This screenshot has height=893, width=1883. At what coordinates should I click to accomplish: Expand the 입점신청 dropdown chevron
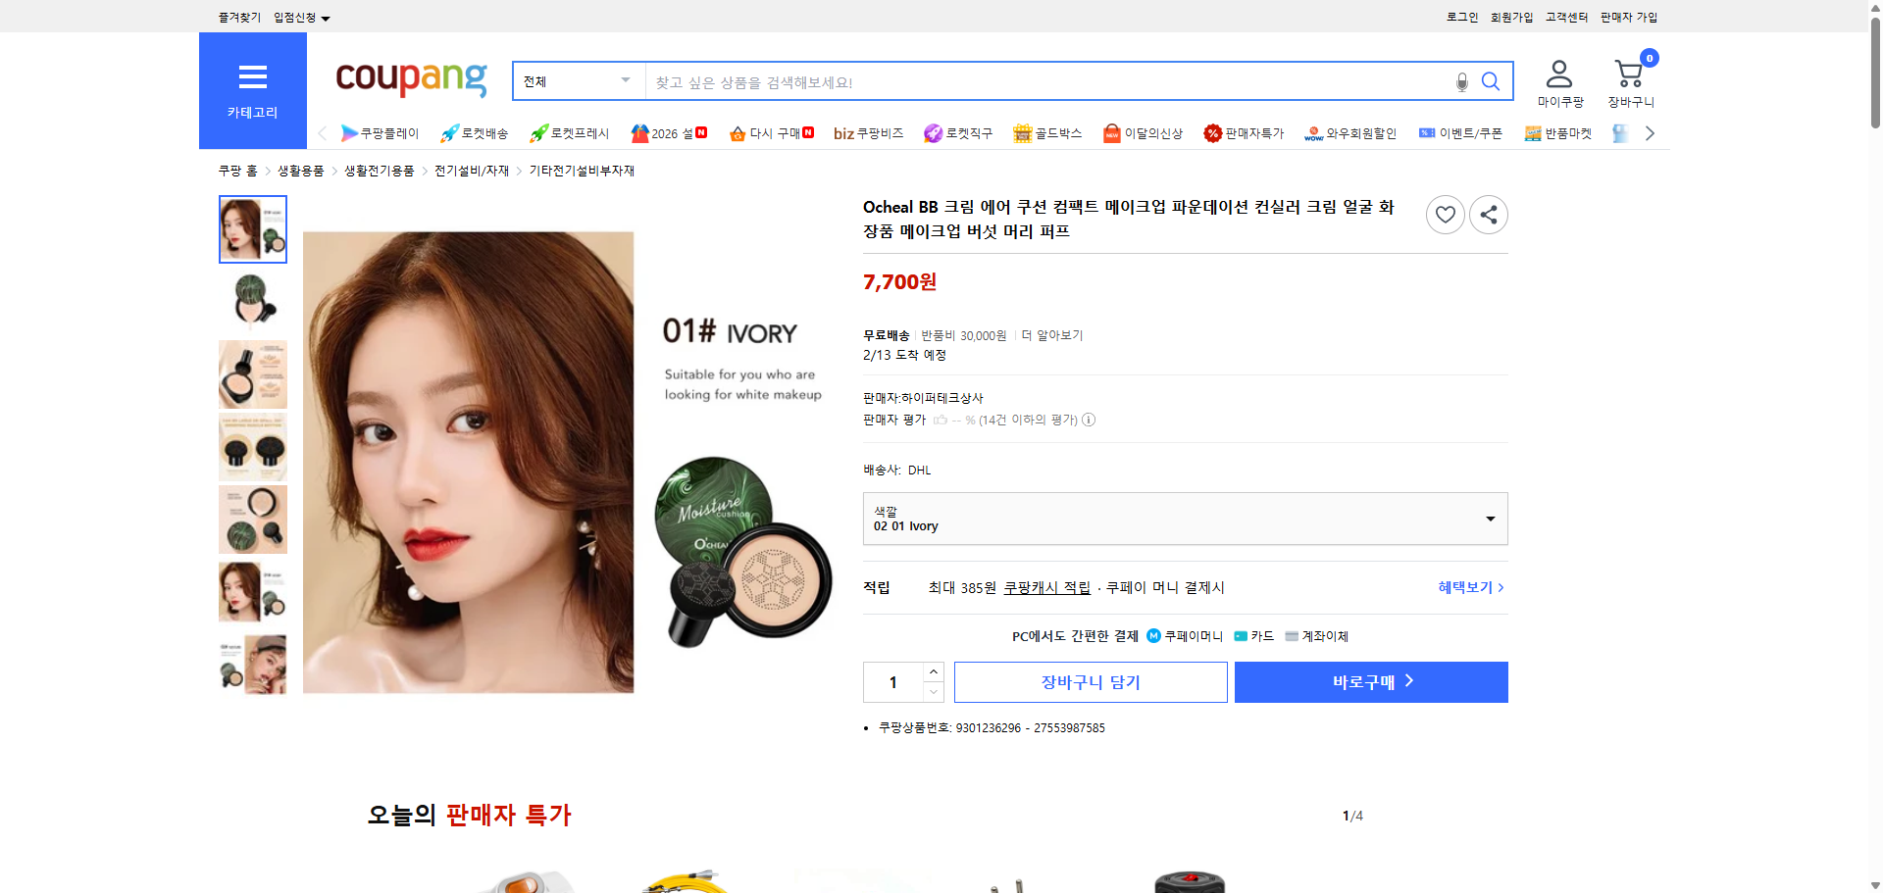(326, 17)
